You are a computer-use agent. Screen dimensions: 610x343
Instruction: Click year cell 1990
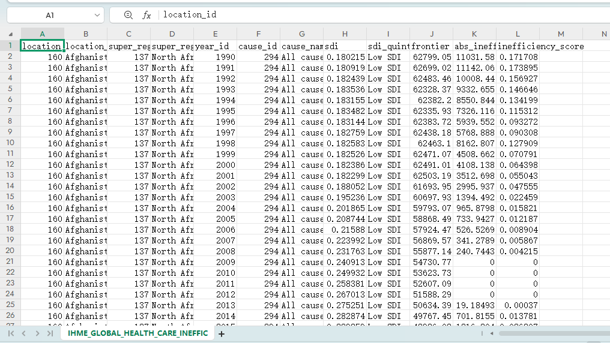215,57
